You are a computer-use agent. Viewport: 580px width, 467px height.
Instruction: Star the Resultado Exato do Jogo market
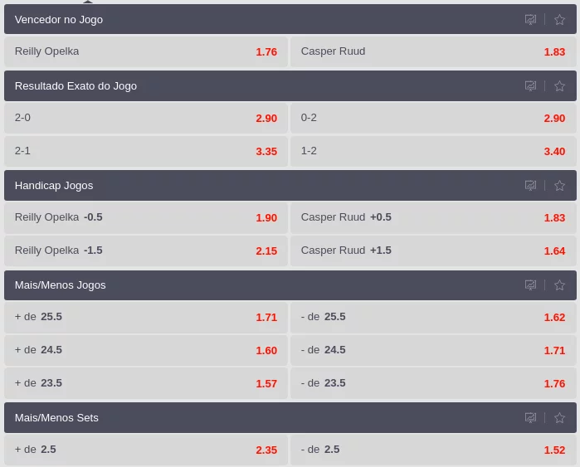click(559, 85)
